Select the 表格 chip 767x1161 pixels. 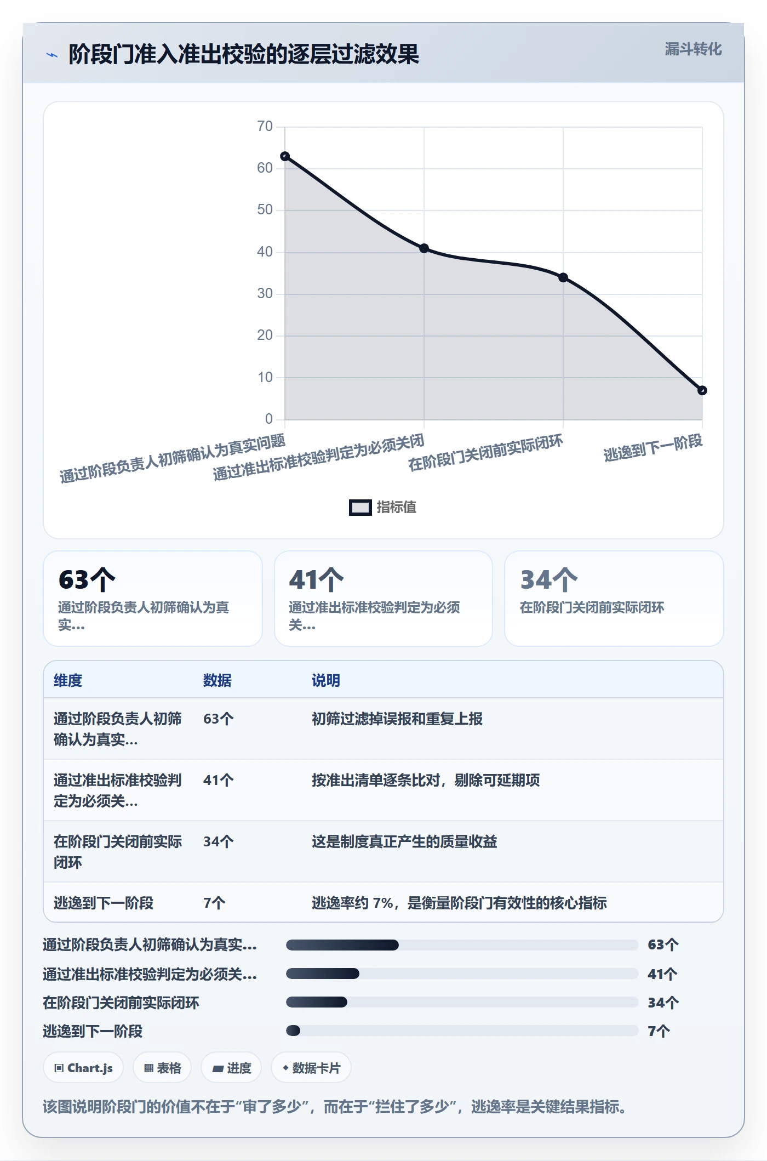162,1068
